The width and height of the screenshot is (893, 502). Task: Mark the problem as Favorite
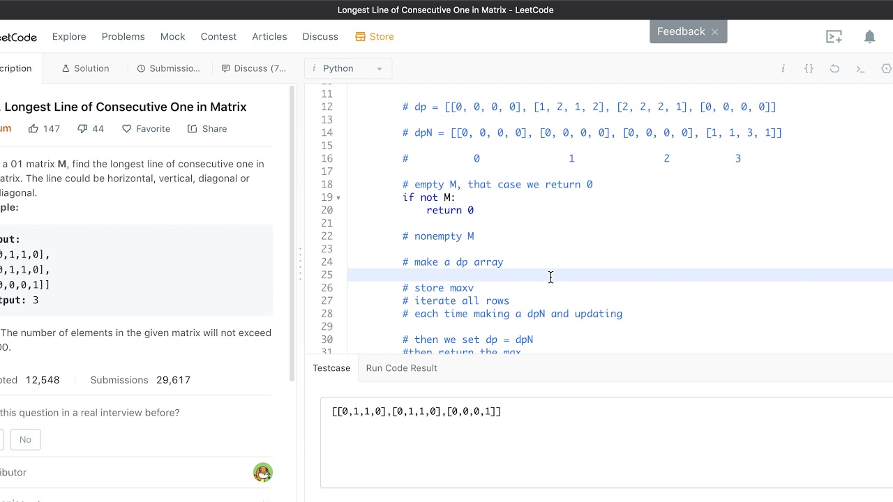pyautogui.click(x=146, y=128)
